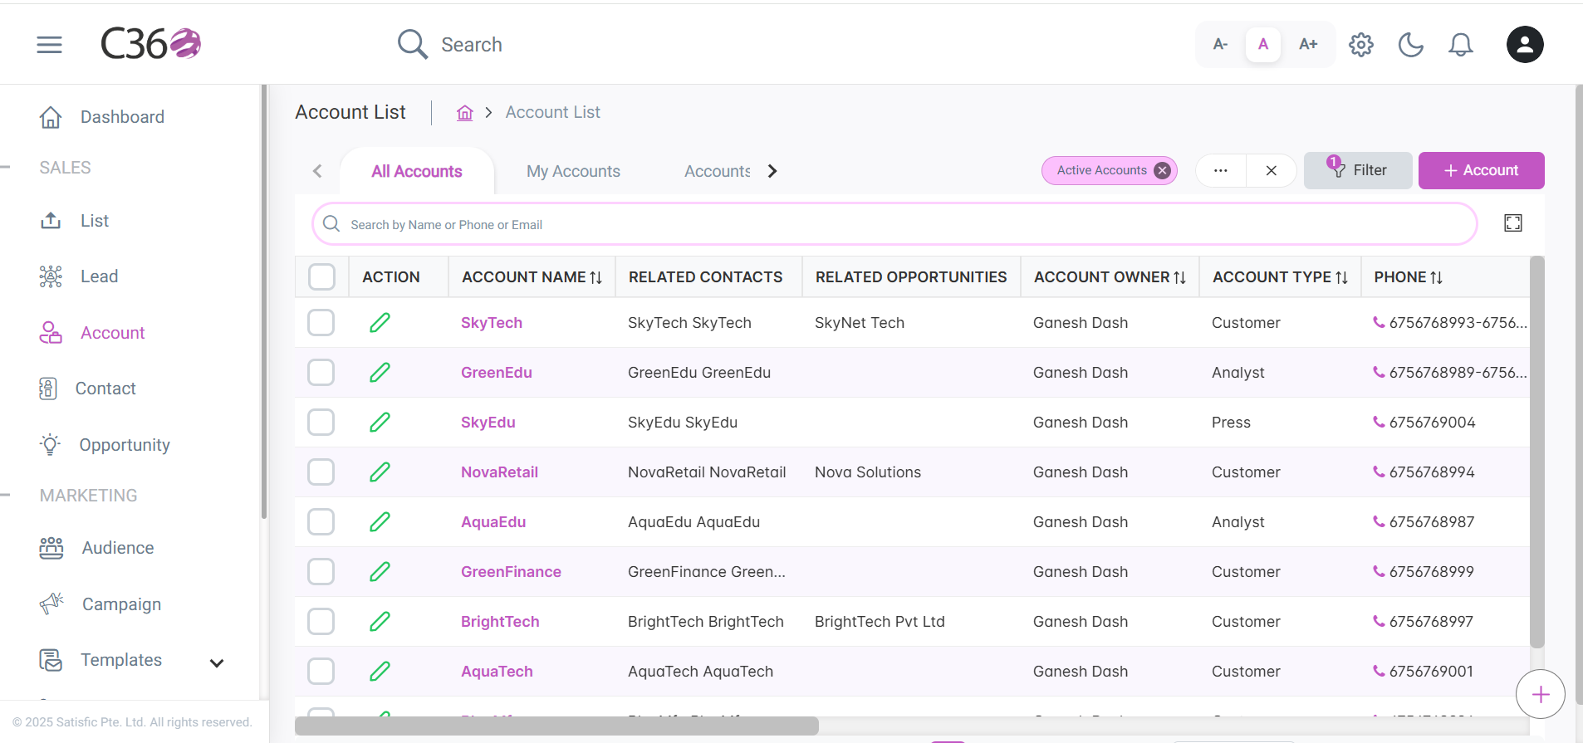Remove the Active Accounts filter chip
Viewport: 1583px width, 743px height.
[x=1163, y=170]
